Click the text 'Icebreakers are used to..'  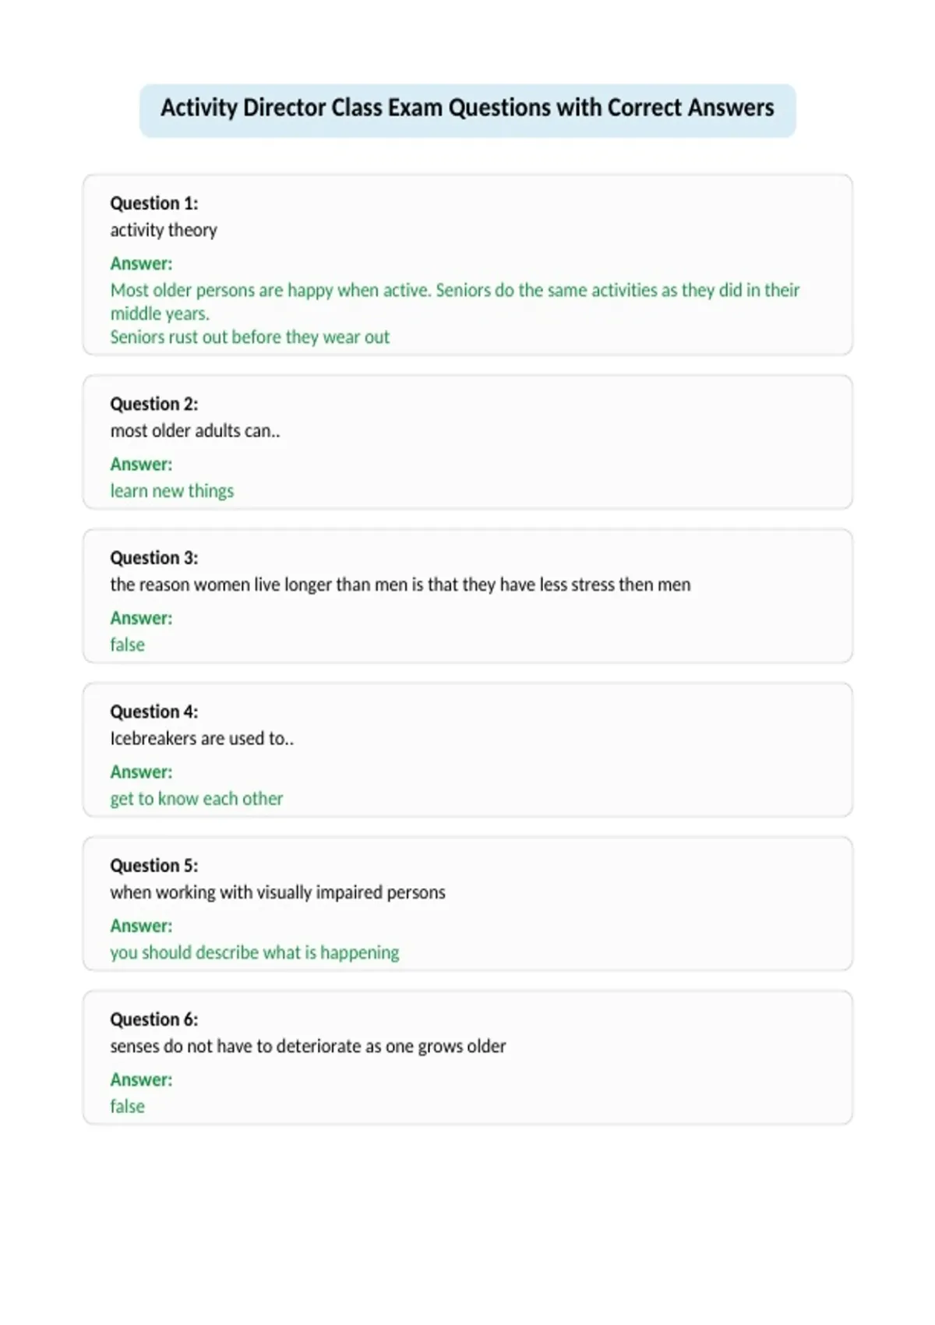click(202, 738)
